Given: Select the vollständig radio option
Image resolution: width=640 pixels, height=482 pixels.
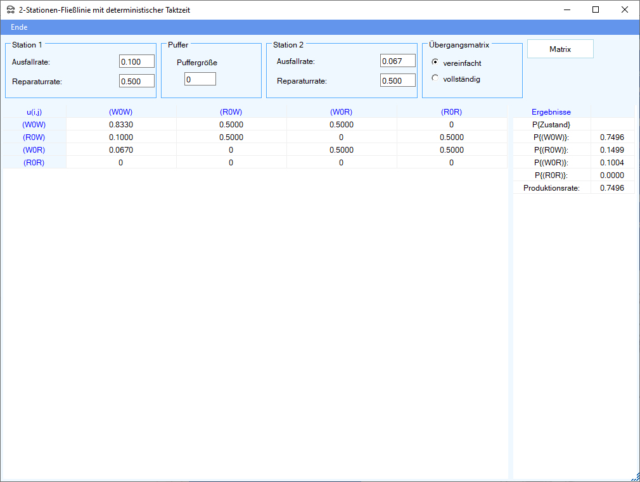Looking at the screenshot, I should [x=435, y=78].
